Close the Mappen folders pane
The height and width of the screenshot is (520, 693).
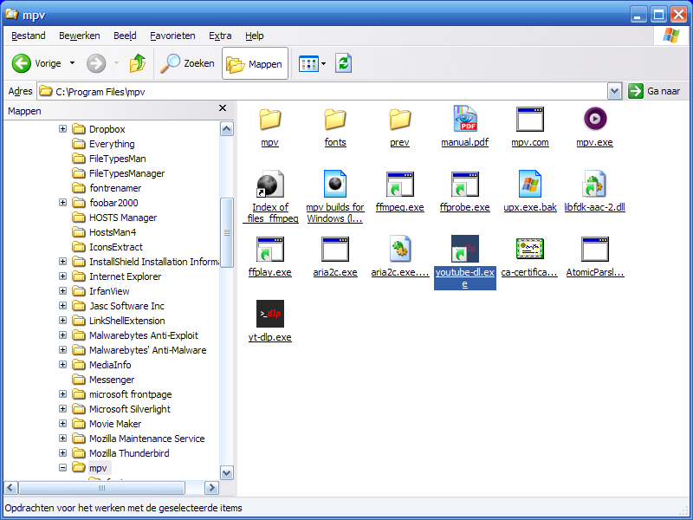223,107
